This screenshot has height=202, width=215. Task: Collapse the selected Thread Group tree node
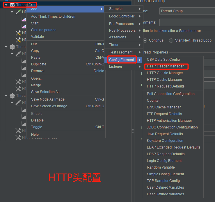click(x=6, y=5)
